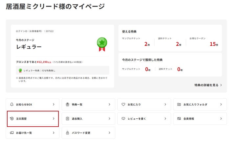Click the bell icon for お知らせBOX

(x=12, y=104)
